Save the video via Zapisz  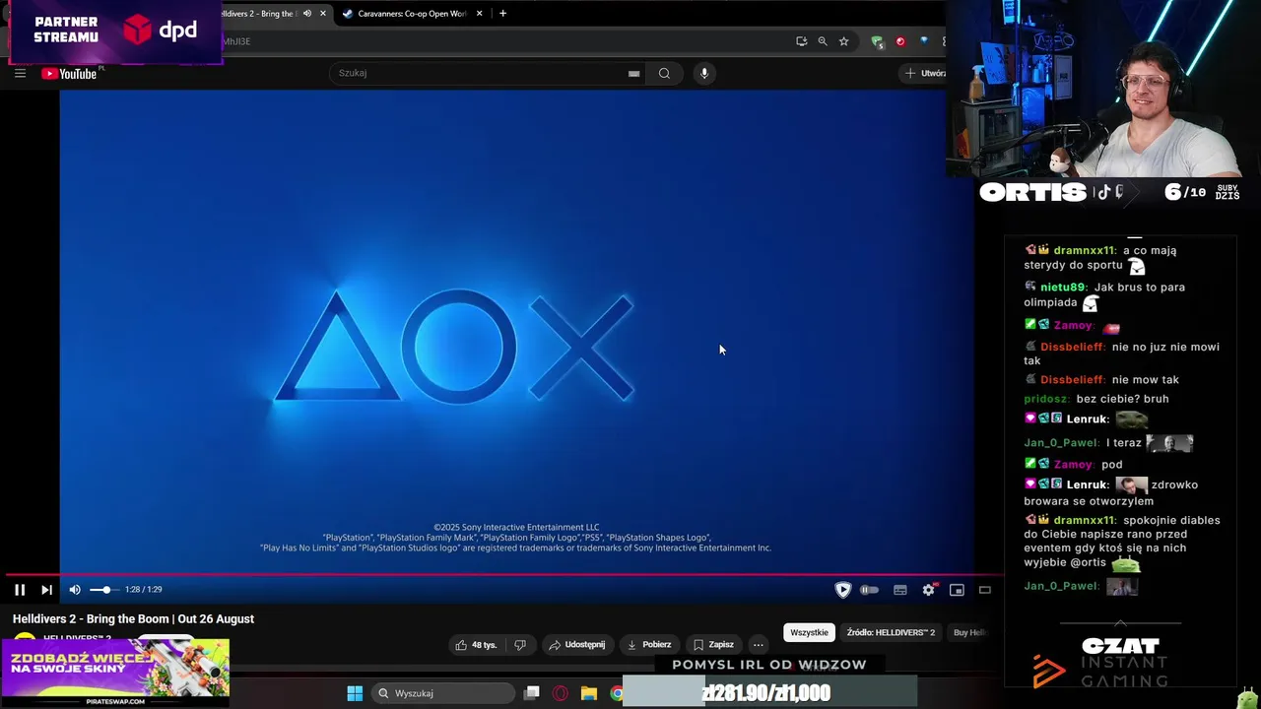[x=713, y=645]
